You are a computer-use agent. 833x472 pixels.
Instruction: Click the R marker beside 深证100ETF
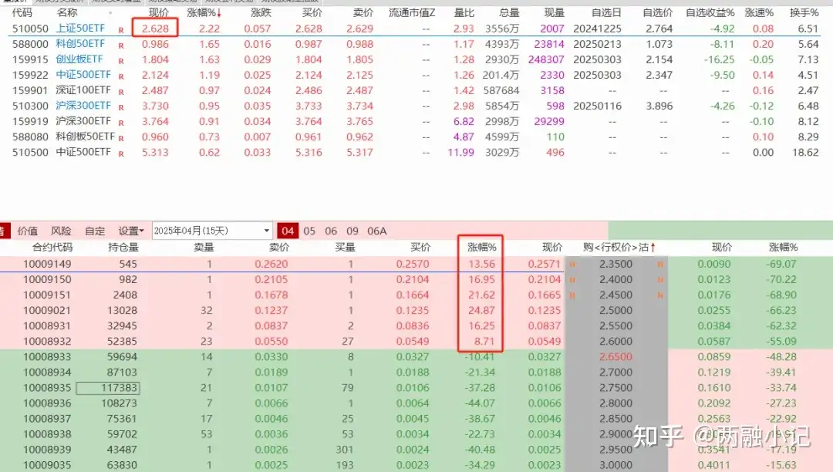(121, 91)
